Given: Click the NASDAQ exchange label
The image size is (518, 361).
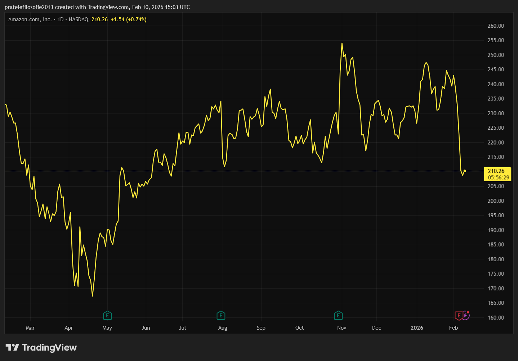Looking at the screenshot, I should 79,19.
